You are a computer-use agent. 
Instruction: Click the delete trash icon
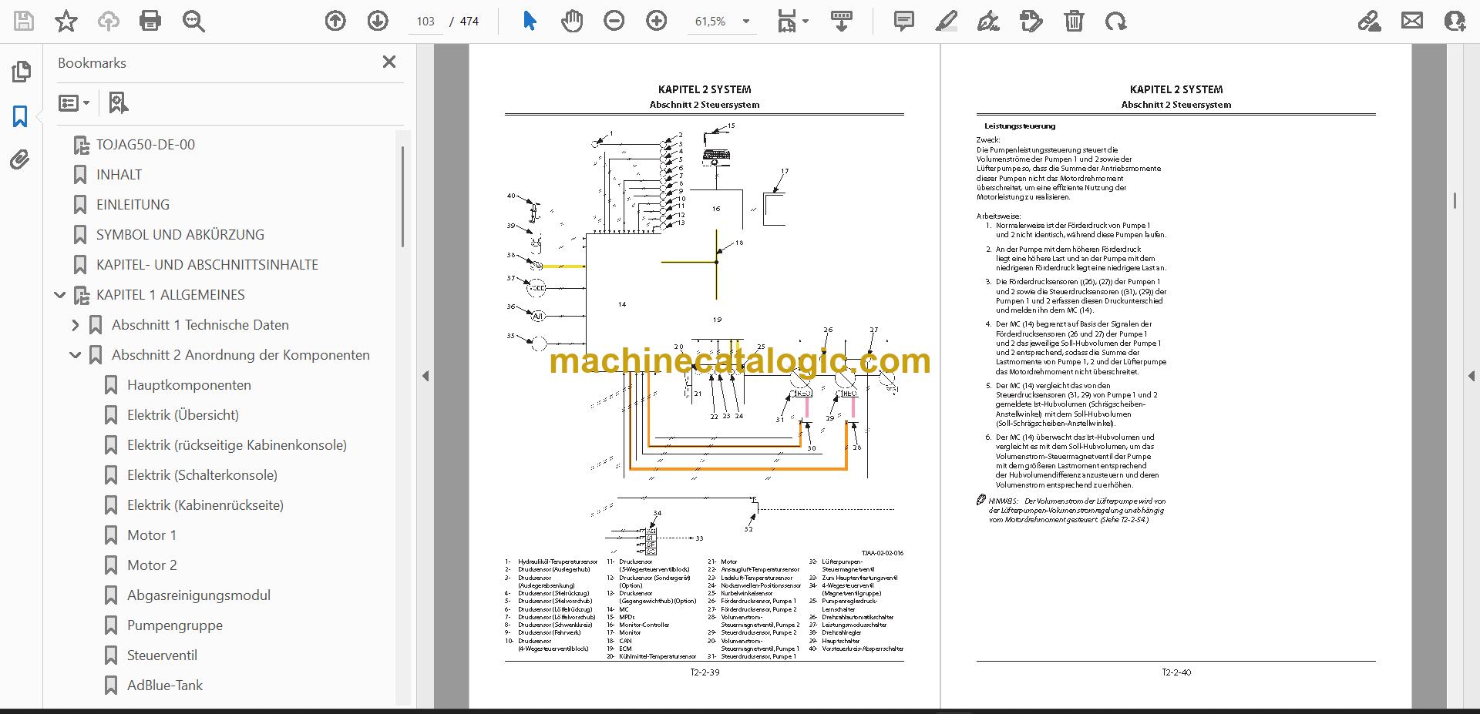(x=1074, y=21)
